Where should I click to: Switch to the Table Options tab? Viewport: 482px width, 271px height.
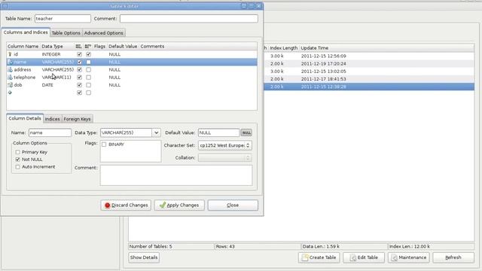tap(66, 33)
